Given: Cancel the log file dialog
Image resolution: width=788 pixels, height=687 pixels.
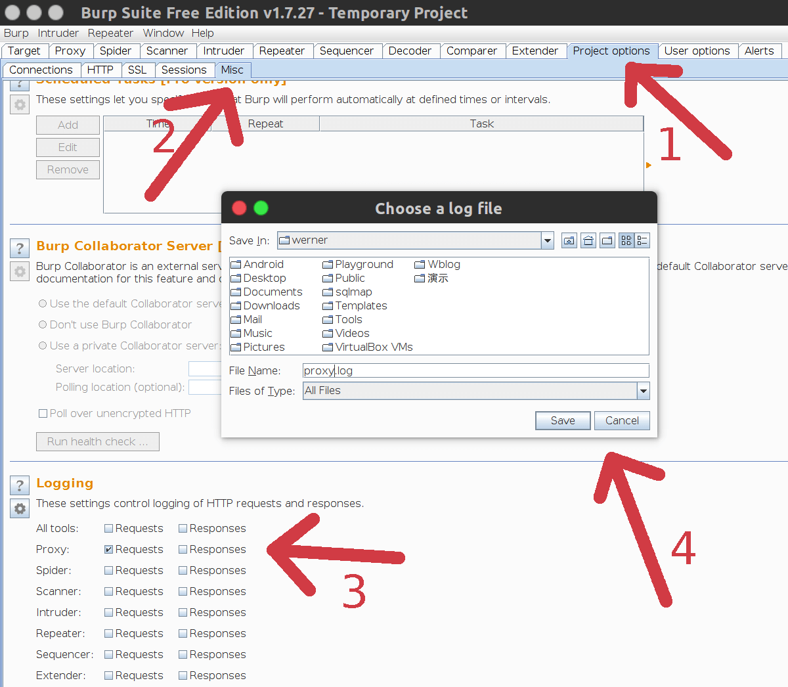Looking at the screenshot, I should click(x=621, y=420).
